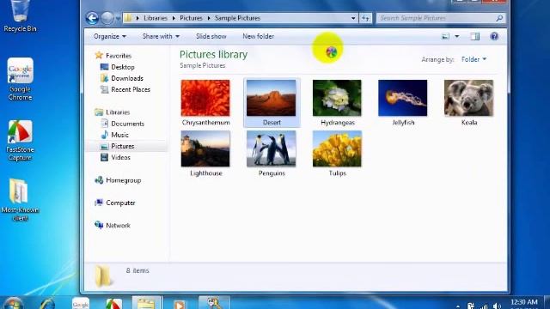
Task: Open the Organize menu
Action: coord(110,36)
